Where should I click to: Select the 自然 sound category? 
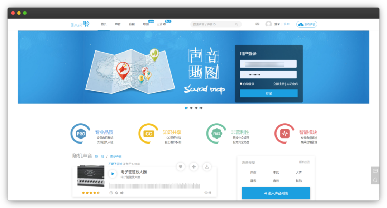point(253,173)
